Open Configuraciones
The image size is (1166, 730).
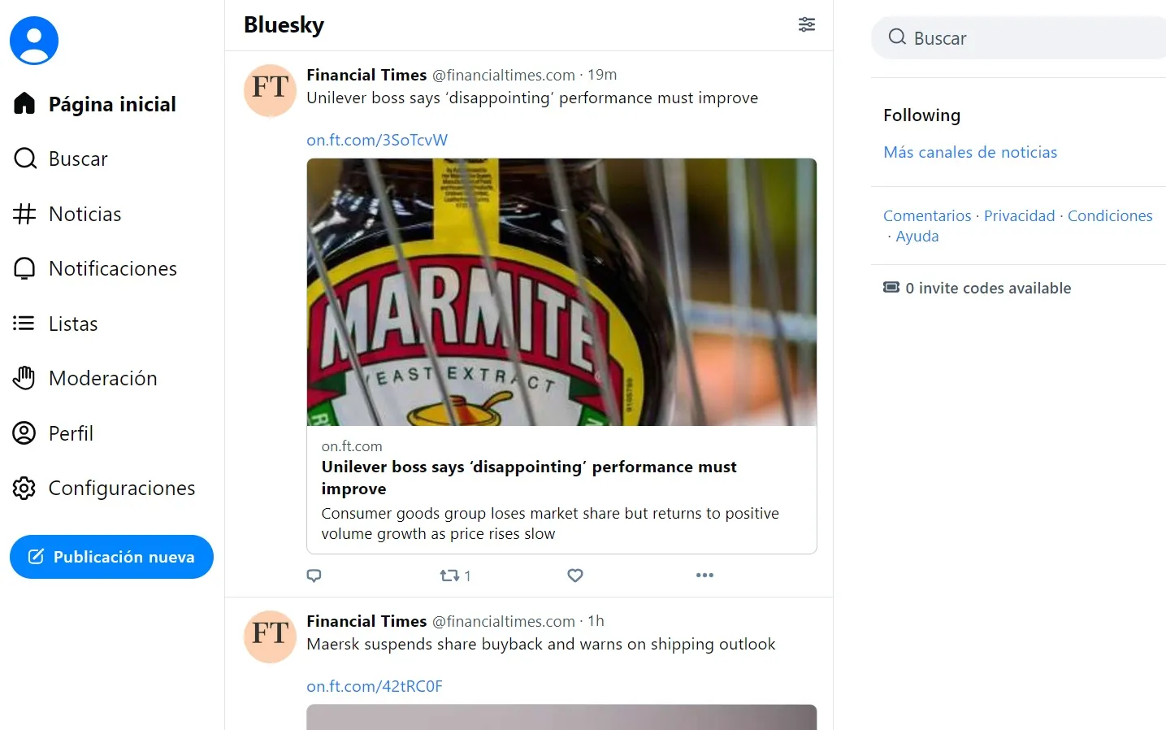click(x=122, y=488)
